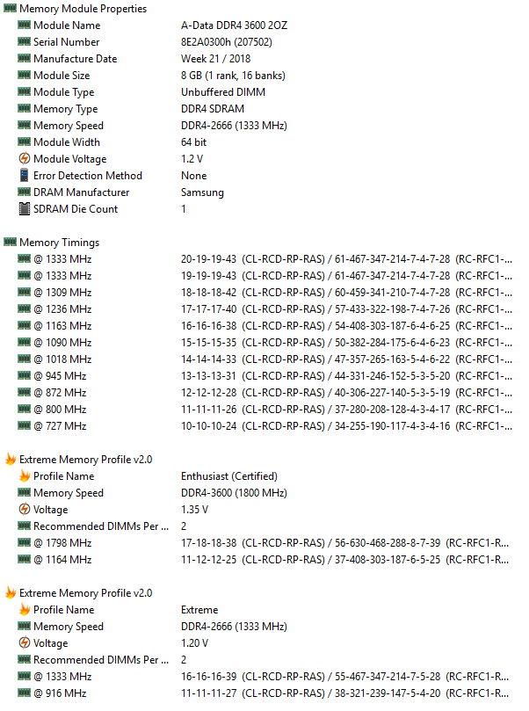529x711 pixels.
Task: Click the memory icon beside Manufacture Date
Action: click(x=24, y=59)
